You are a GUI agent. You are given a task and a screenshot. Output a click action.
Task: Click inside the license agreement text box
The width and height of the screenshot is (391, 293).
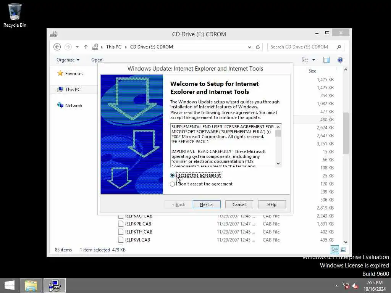(223, 145)
